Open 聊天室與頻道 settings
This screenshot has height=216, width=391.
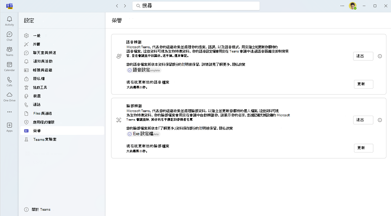click(62, 53)
